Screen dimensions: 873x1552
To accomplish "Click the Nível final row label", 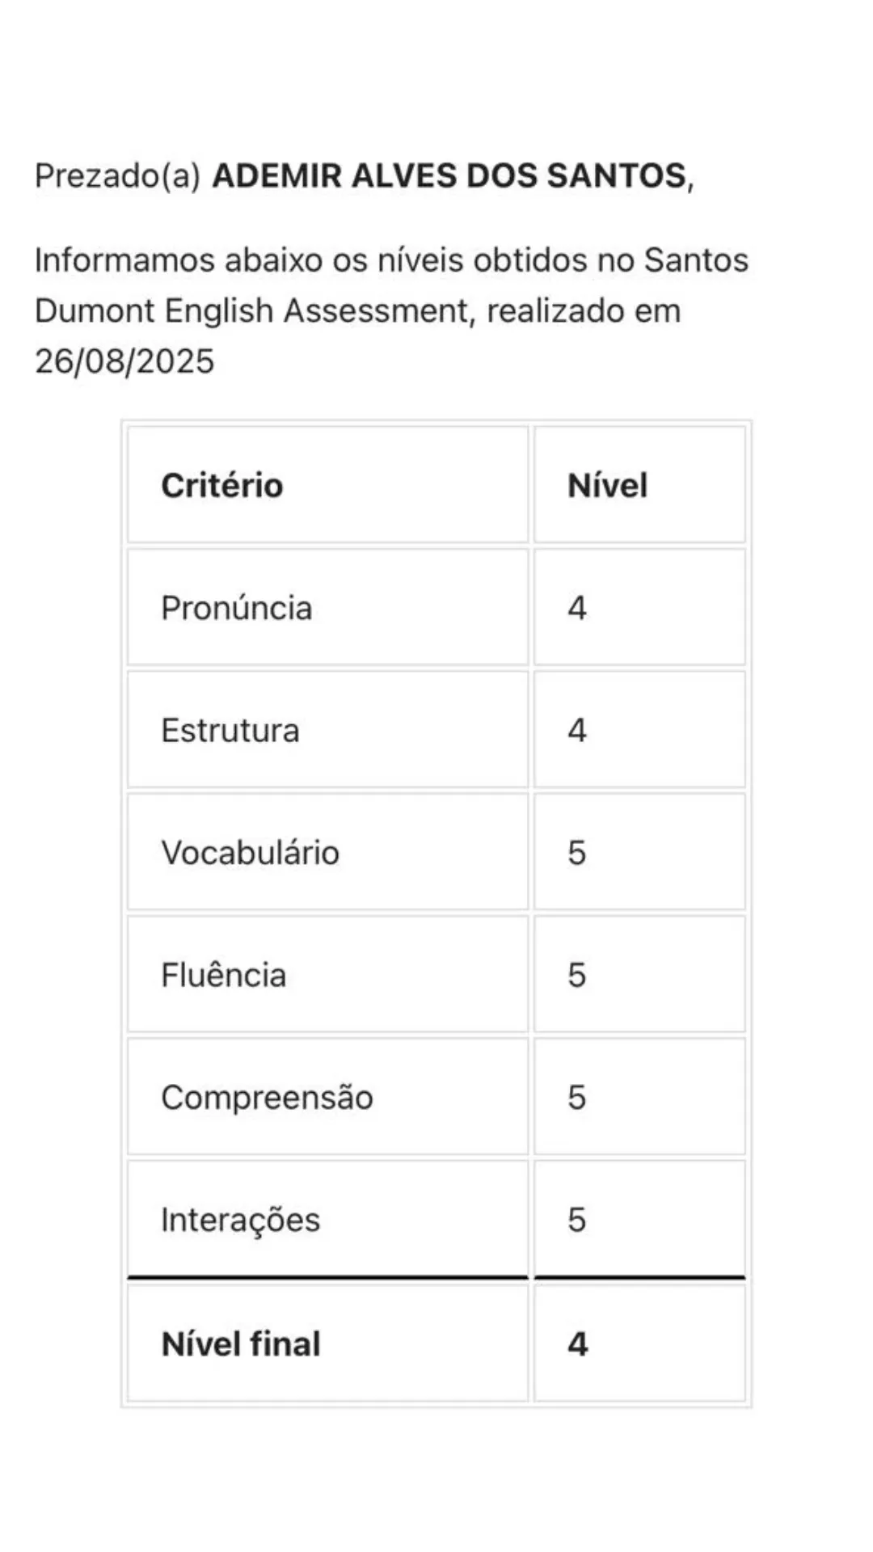I will [x=241, y=1344].
